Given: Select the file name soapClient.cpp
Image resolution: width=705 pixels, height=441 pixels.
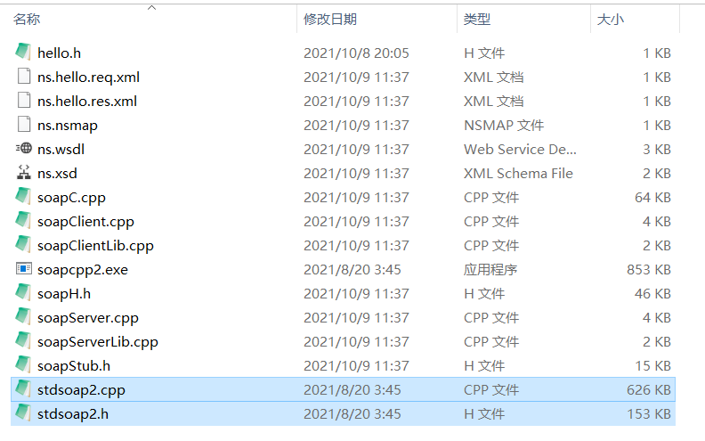Looking at the screenshot, I should (x=85, y=222).
